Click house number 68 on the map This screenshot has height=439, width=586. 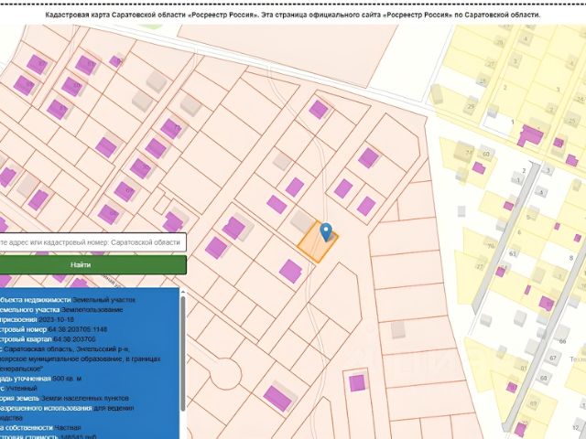click(x=543, y=378)
